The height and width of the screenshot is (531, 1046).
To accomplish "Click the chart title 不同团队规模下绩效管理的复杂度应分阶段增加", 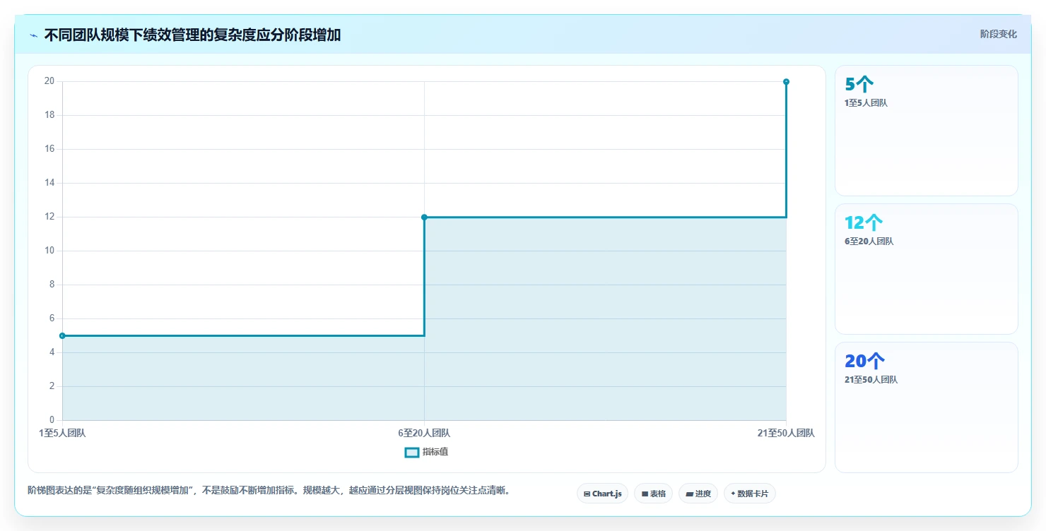I will (192, 35).
